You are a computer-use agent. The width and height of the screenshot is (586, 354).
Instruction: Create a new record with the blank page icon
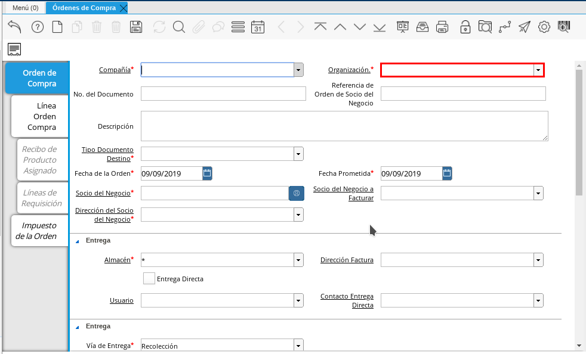pos(57,27)
